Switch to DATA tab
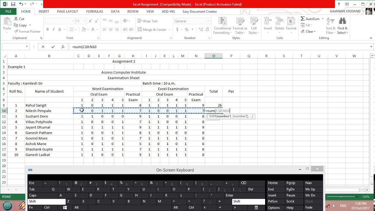The height and width of the screenshot is (211, 375). coord(115,11)
